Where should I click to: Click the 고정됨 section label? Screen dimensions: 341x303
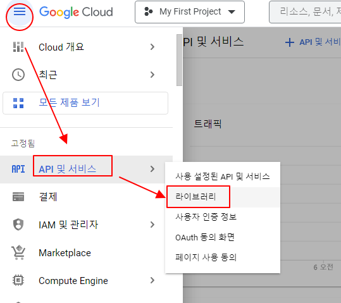point(23,144)
